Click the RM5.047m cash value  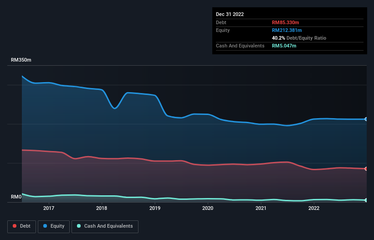point(284,46)
